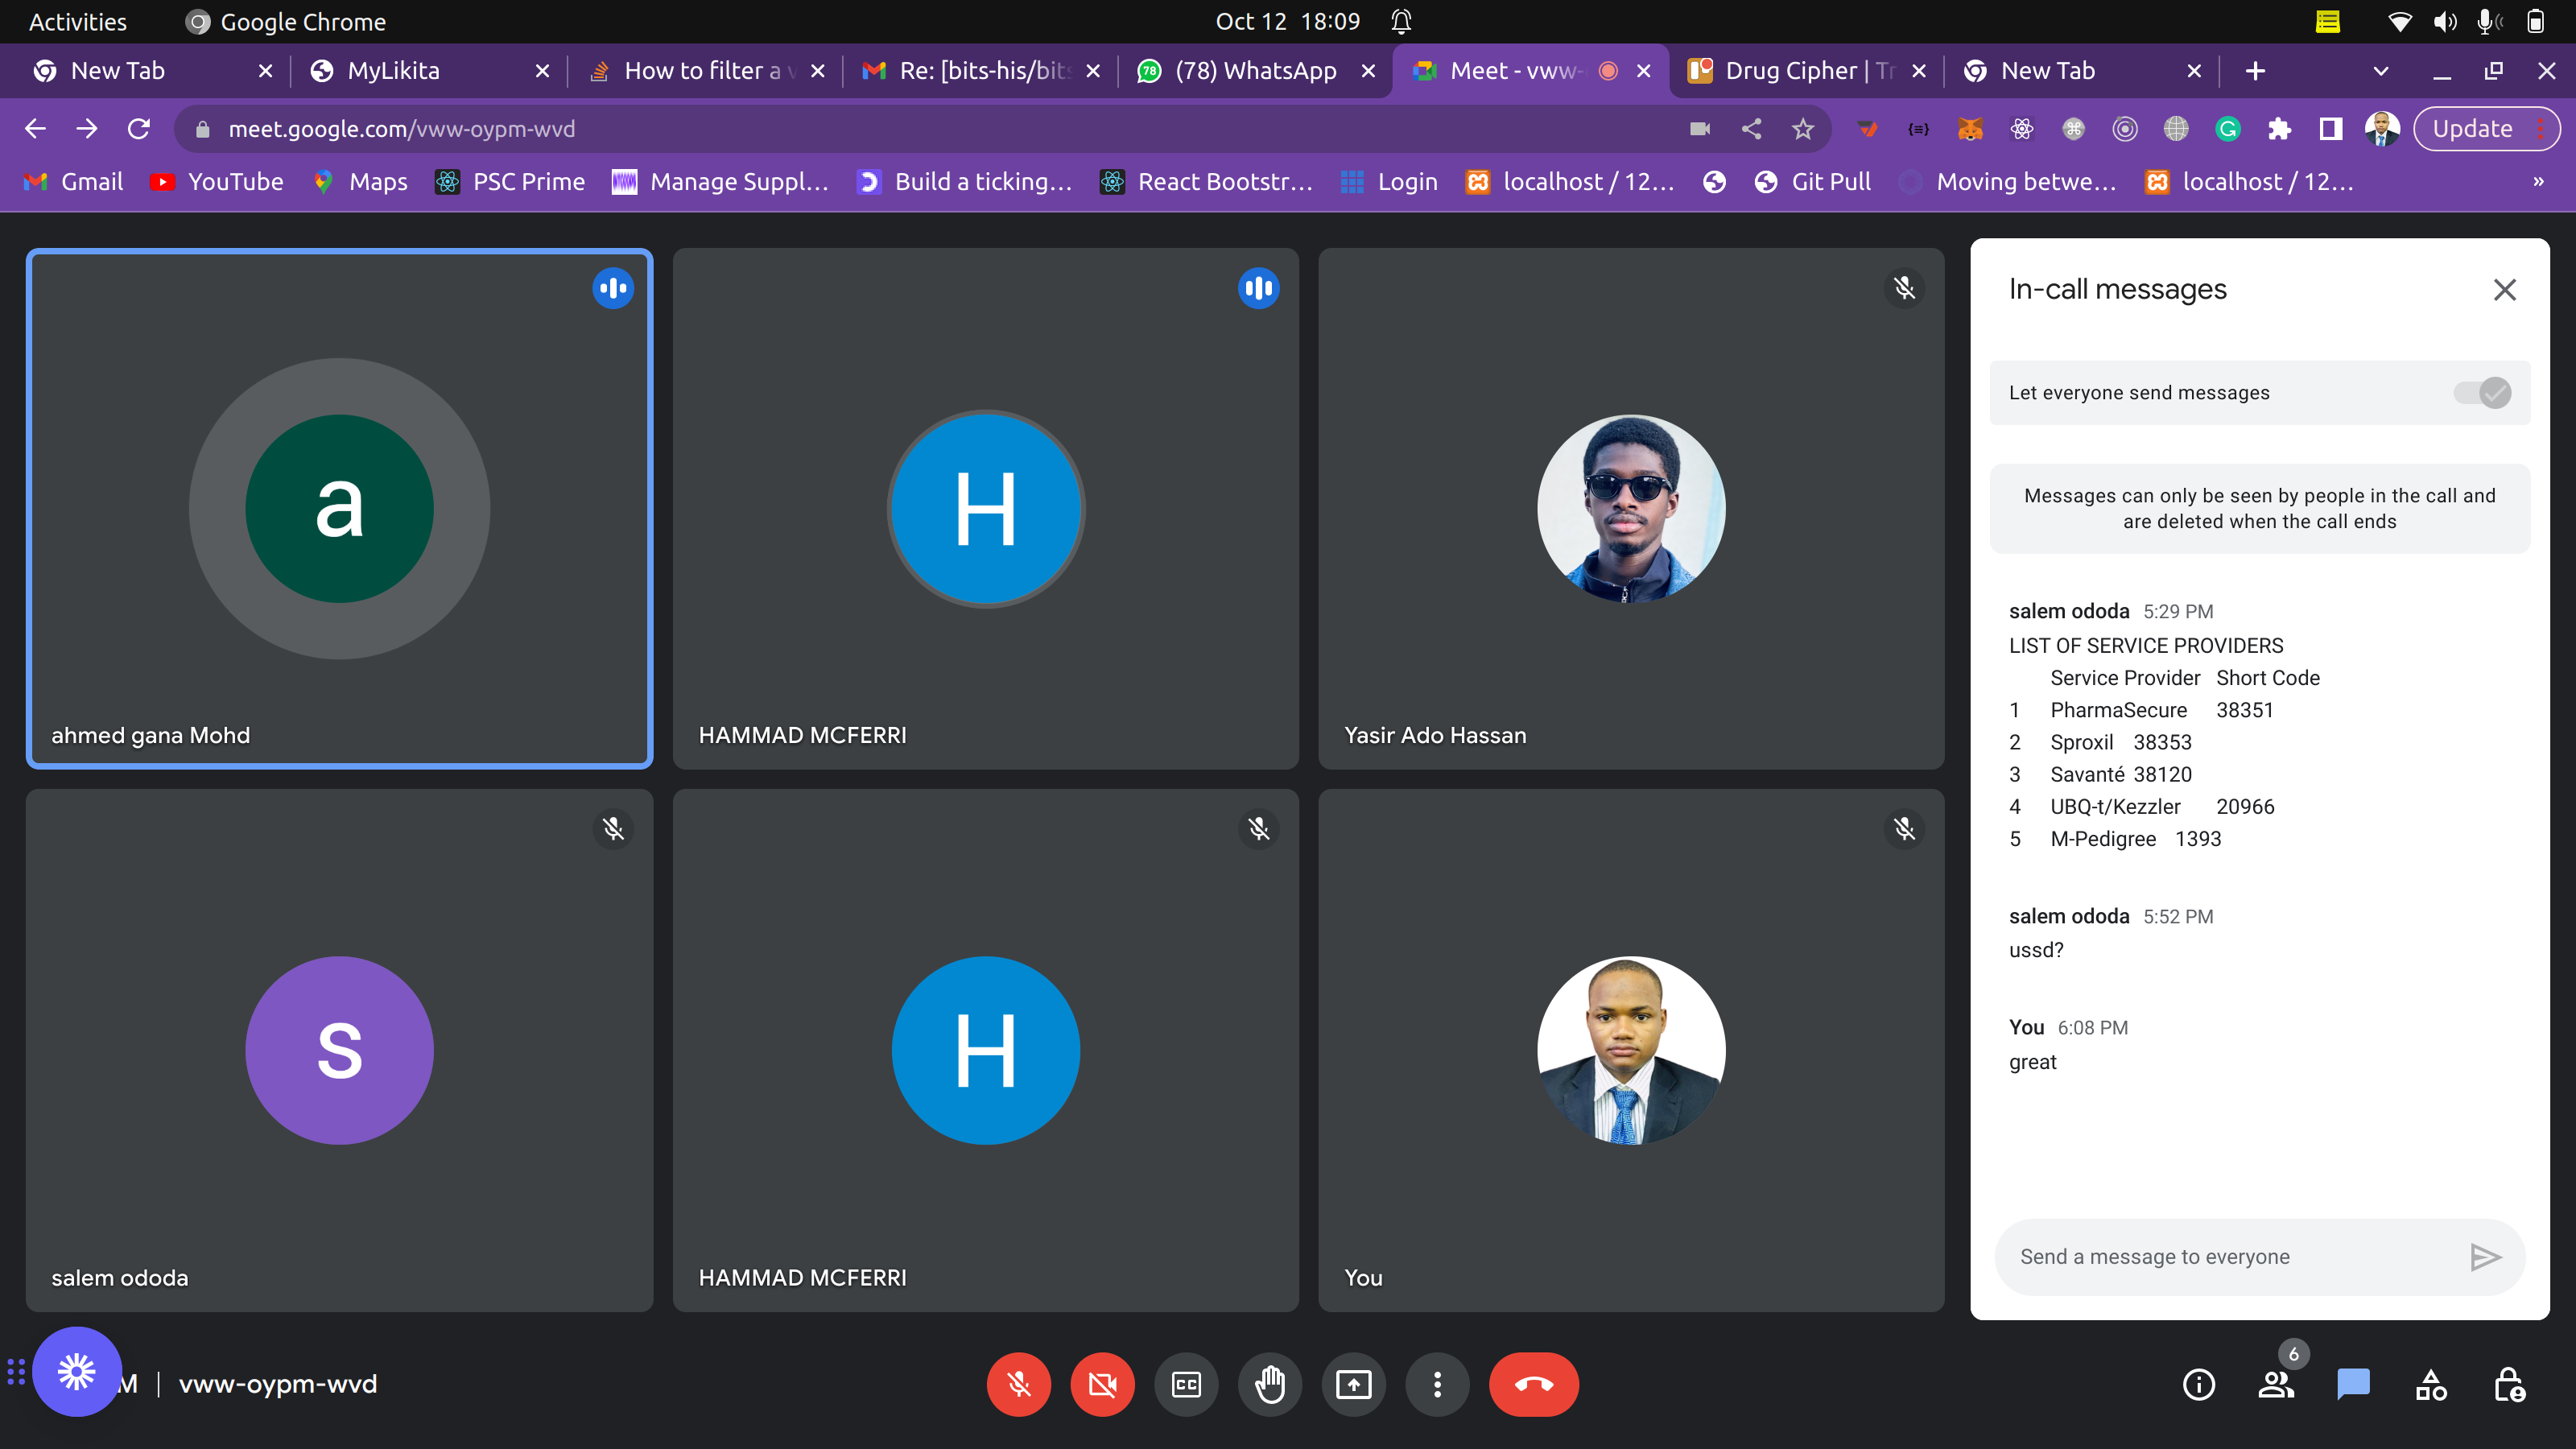
Task: Open the present screen icon
Action: (1354, 1385)
